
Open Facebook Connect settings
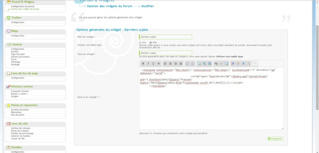(x=20, y=91)
